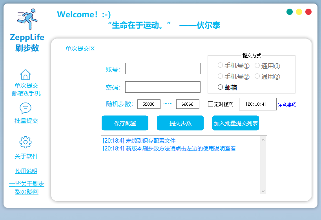Click the 提交方式 group label
The image size is (321, 220).
[252, 55]
